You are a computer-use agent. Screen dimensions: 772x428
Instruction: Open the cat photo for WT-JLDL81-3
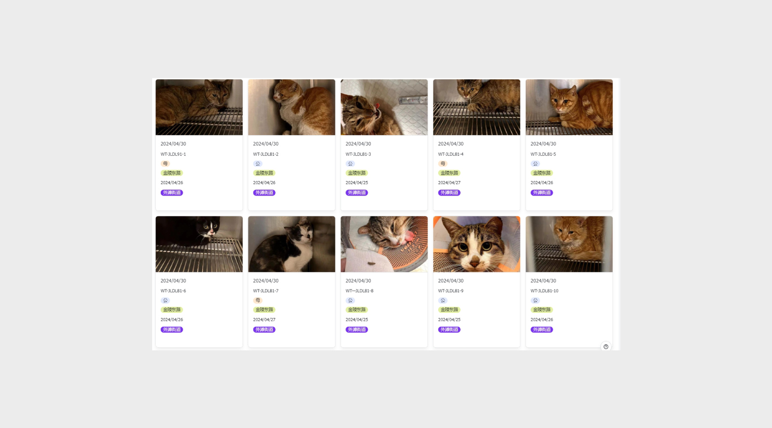pyautogui.click(x=384, y=107)
